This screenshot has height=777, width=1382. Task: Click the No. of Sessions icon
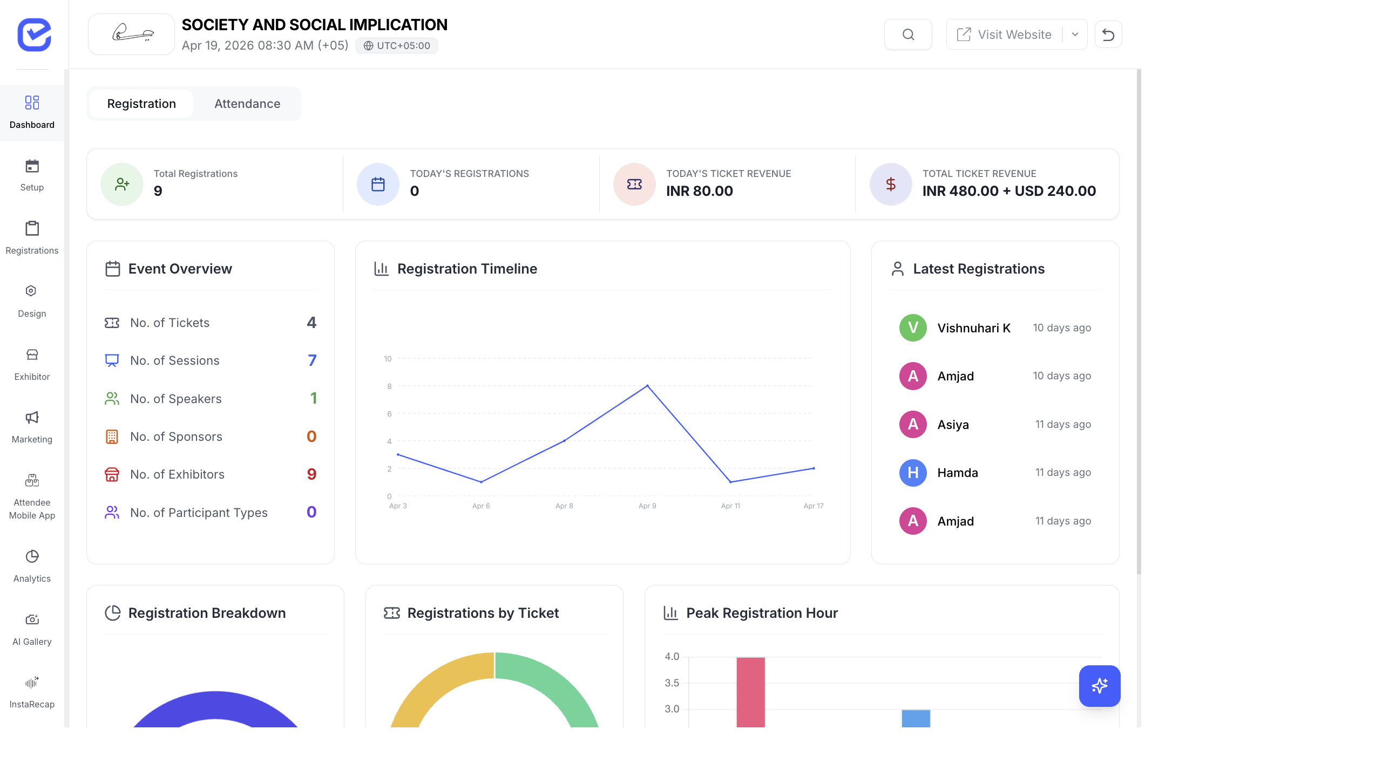112,360
